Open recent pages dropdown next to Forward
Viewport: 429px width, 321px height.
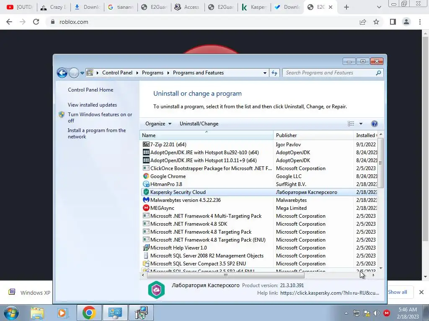[x=83, y=73]
